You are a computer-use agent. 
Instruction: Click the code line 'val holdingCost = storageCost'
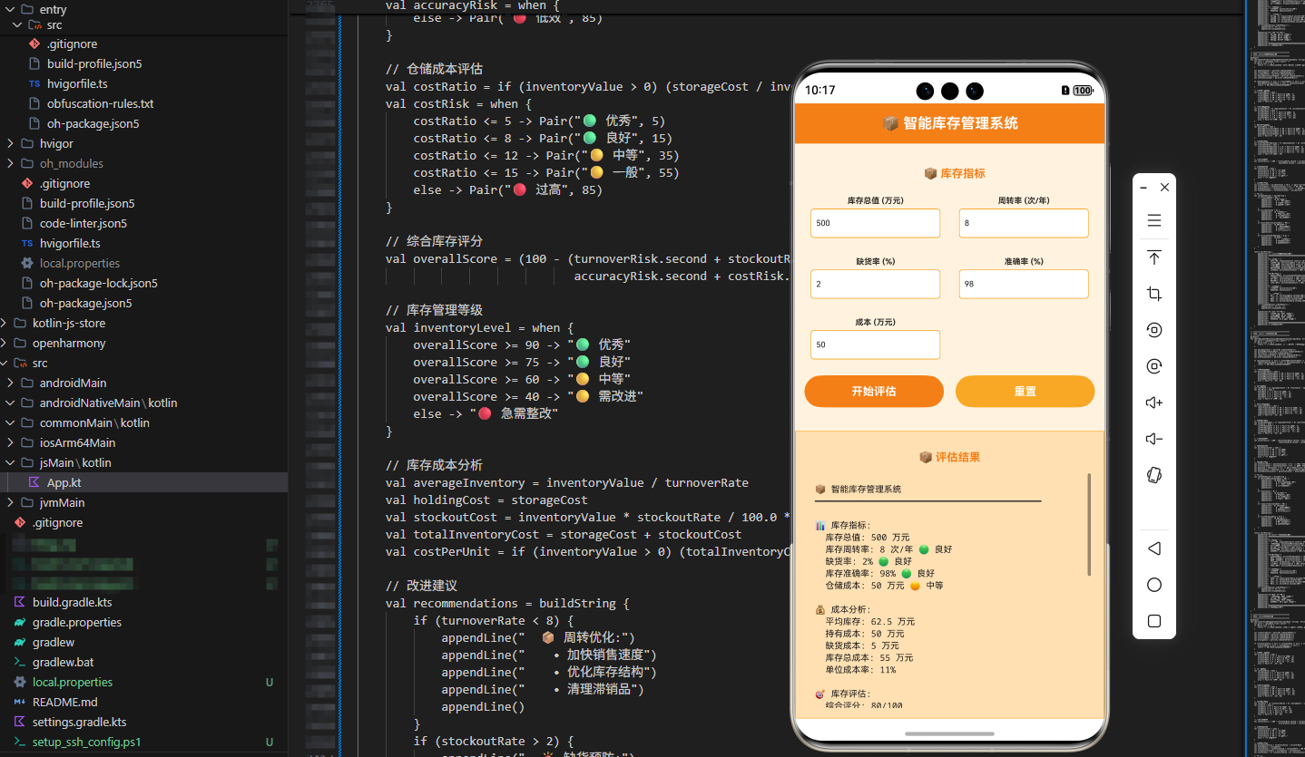(486, 500)
